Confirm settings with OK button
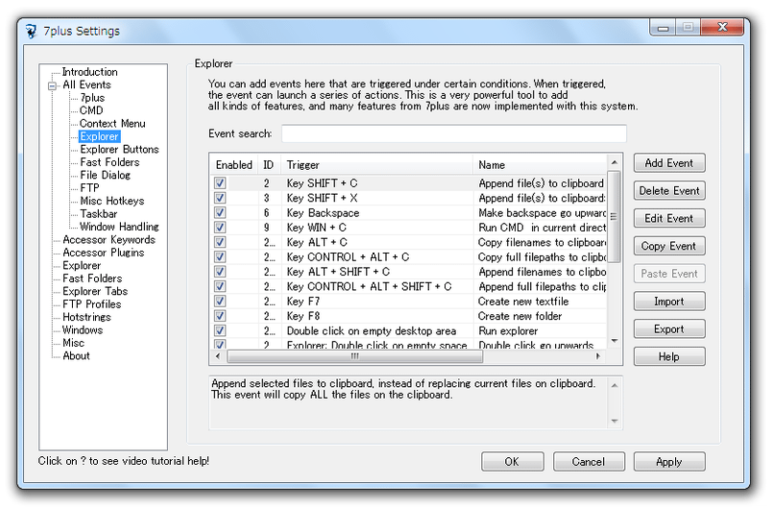 (512, 462)
